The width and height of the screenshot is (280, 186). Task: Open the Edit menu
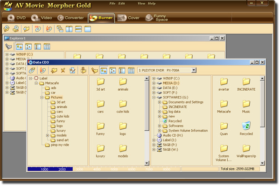pyautogui.click(x=122, y=3)
